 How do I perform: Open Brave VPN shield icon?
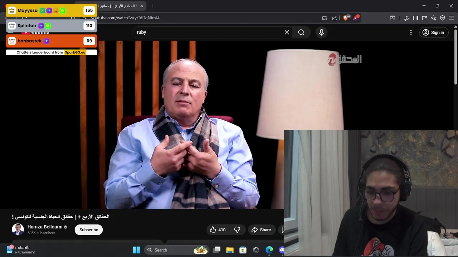443,18
